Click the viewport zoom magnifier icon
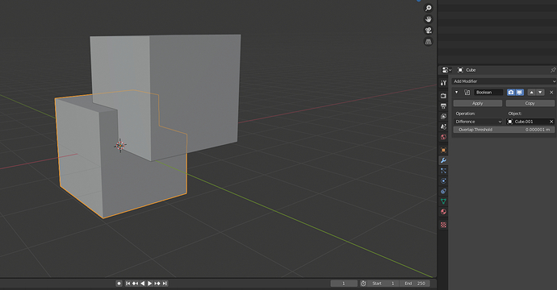Image resolution: width=557 pixels, height=290 pixels. 429,8
